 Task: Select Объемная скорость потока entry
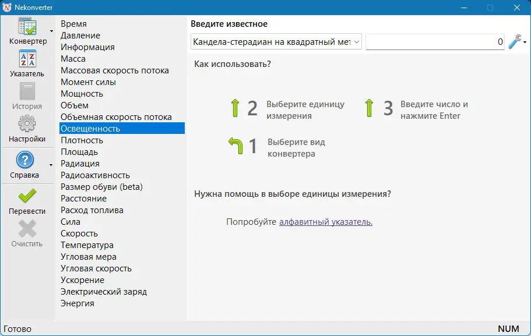pos(117,117)
